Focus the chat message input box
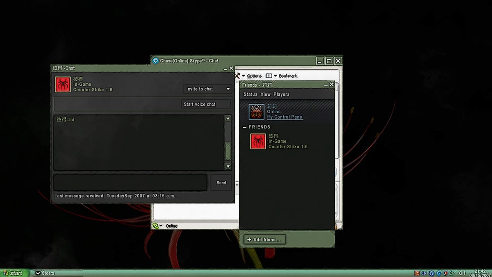 click(130, 183)
